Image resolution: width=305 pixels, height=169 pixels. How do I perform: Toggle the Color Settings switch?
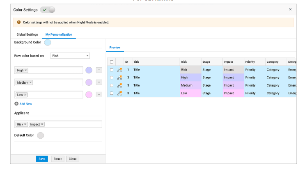pos(48,9)
